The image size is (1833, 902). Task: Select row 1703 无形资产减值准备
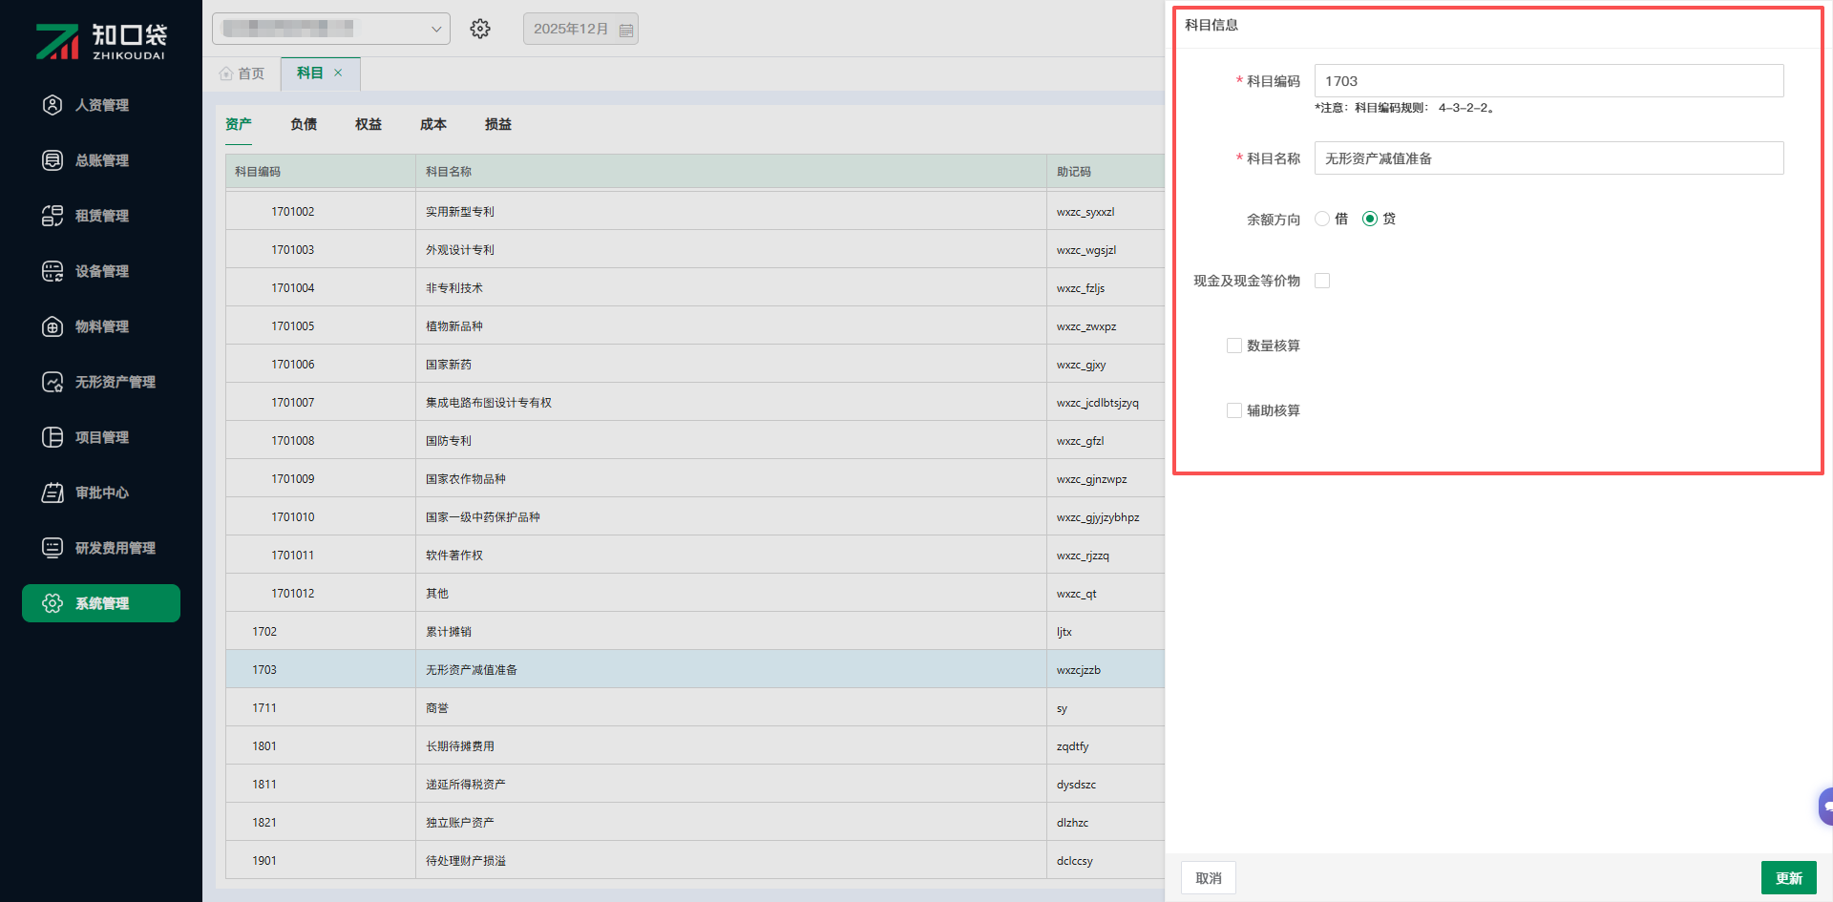pyautogui.click(x=695, y=670)
